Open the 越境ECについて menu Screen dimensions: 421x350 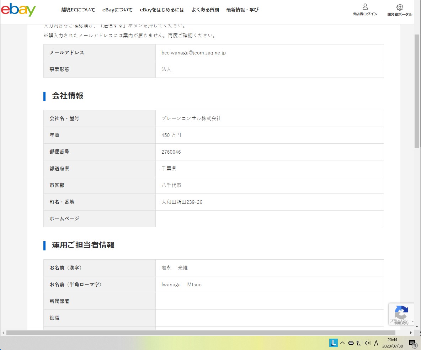(x=78, y=10)
